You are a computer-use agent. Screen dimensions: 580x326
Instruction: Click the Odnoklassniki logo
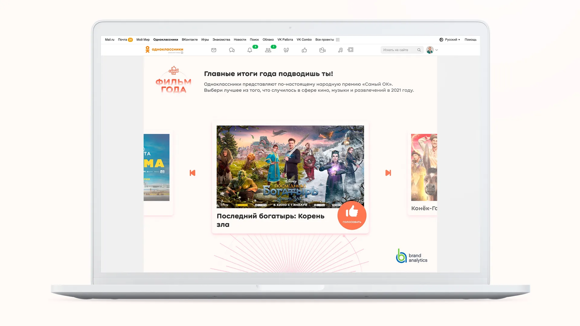pos(164,50)
